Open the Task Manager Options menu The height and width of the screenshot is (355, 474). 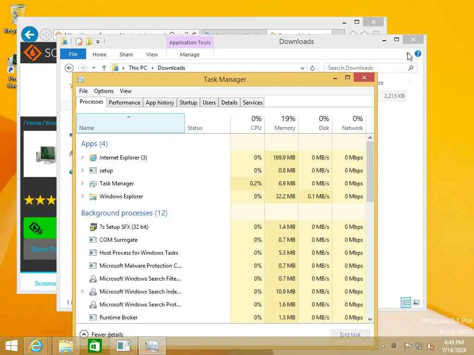coord(104,91)
